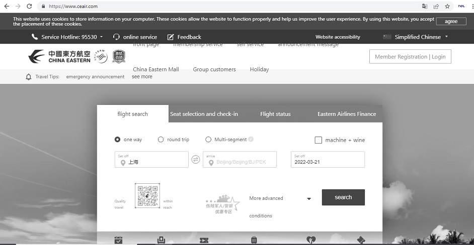The height and width of the screenshot is (245, 474).
Task: Click the calendar-check icon below search
Action: point(119,240)
